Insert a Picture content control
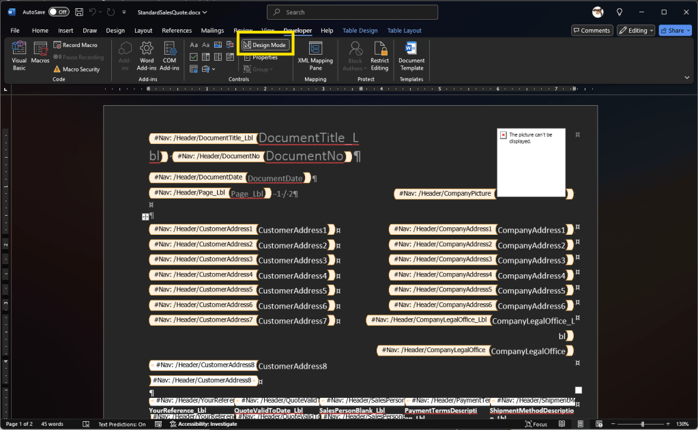 218,45
